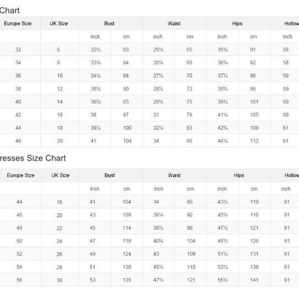Click the waist 79 cm cell
Image resolution: width=299 pixels, height=299 pixels.
(x=189, y=114)
